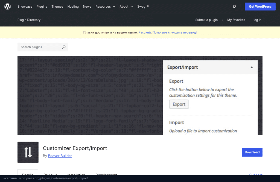The height and width of the screenshot is (182, 280).
Task: Click the Log in link
Action: click(257, 20)
